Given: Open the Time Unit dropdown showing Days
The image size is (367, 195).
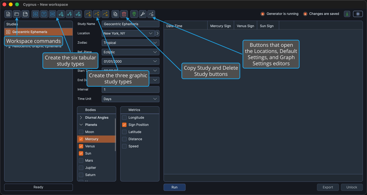Looking at the screenshot, I should tap(130, 99).
